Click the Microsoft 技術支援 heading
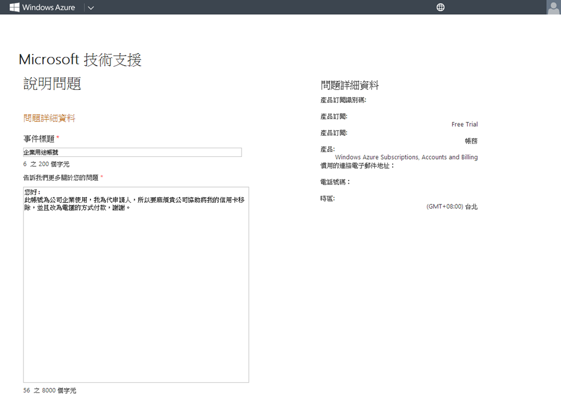This screenshot has height=404, width=561. pyautogui.click(x=80, y=60)
